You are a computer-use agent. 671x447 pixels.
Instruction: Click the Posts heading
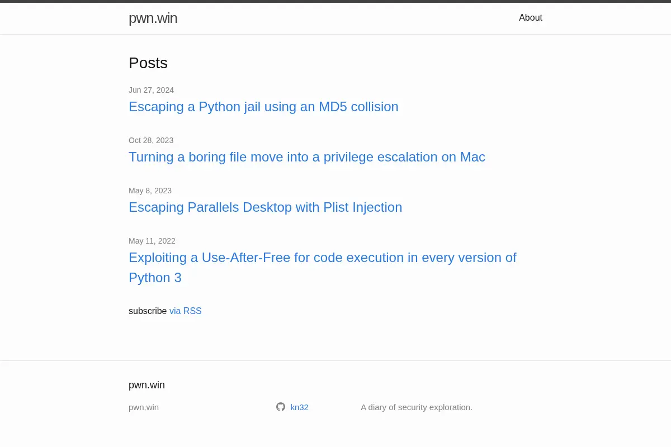(x=148, y=63)
